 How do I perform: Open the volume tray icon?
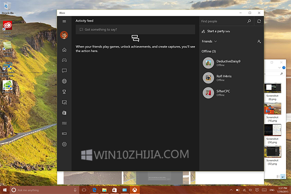(x=251, y=190)
